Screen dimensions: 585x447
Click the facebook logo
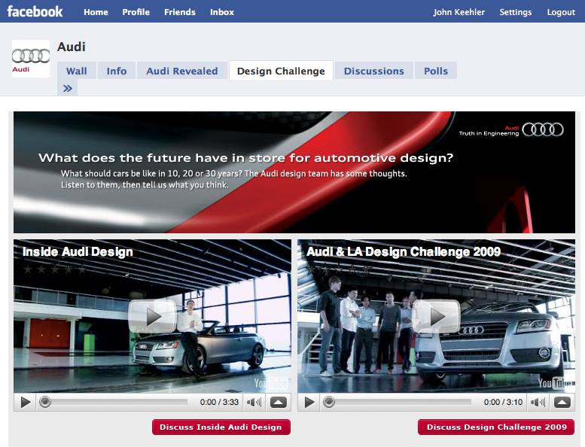pyautogui.click(x=35, y=11)
